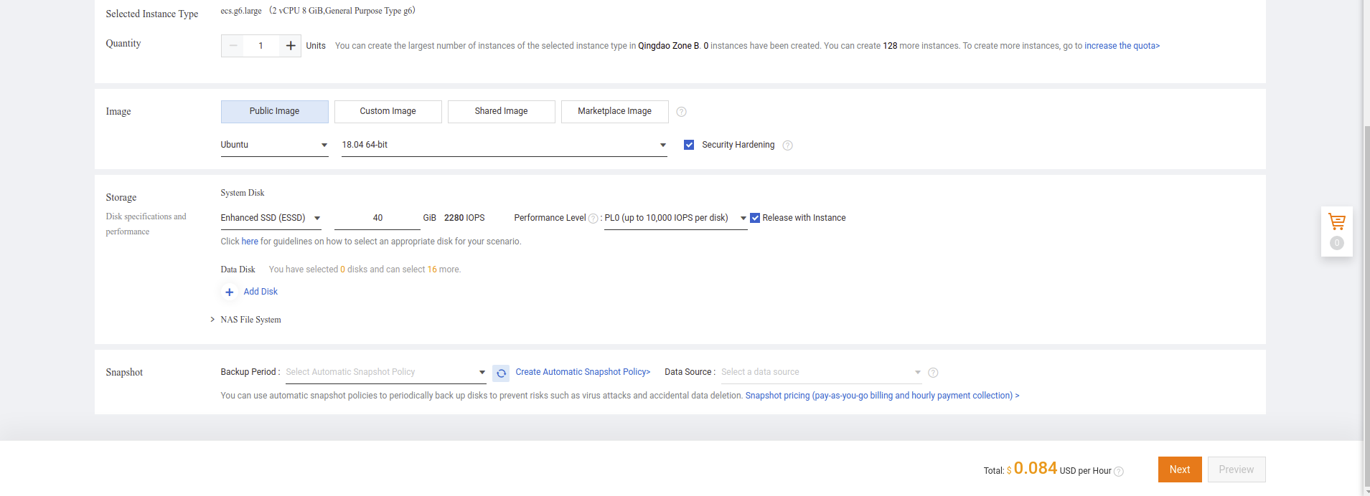Select the Public Image tab
The image size is (1370, 496).
click(x=275, y=111)
